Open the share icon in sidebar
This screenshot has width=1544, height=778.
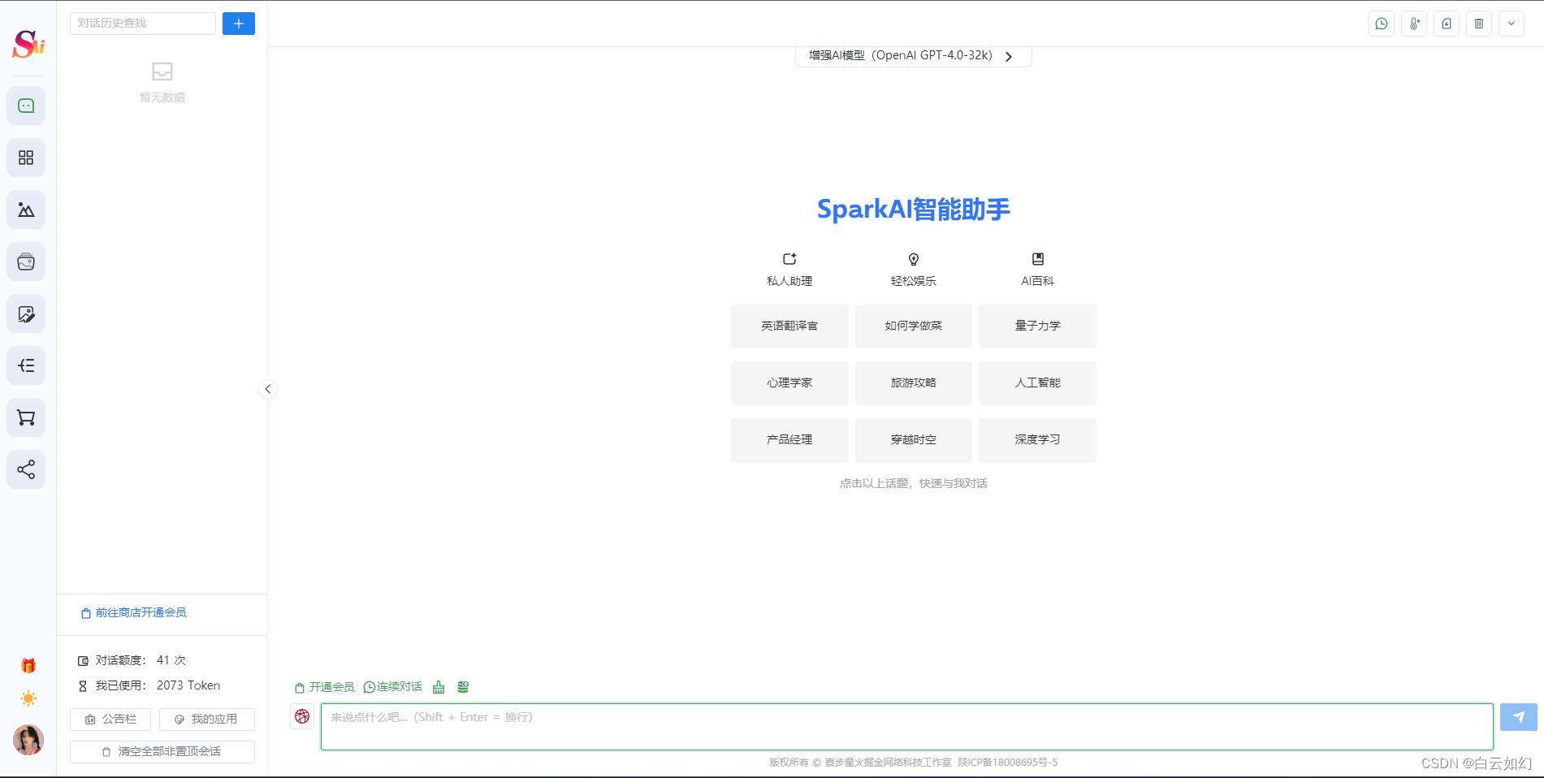pyautogui.click(x=26, y=469)
